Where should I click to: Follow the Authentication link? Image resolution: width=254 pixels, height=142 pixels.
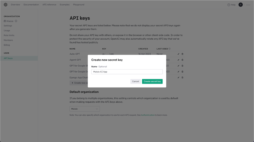point(148,115)
